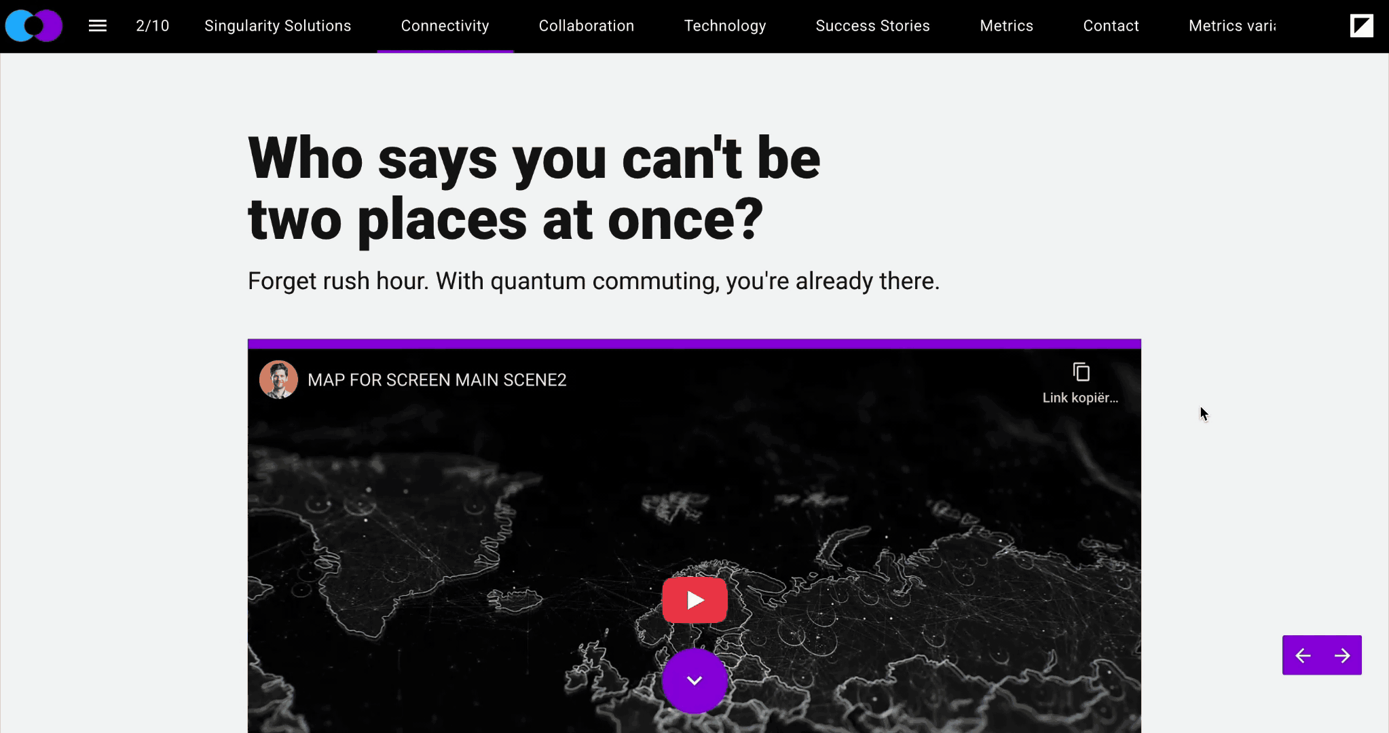Navigate to the Metrics tab
Image resolution: width=1389 pixels, height=733 pixels.
point(1006,26)
